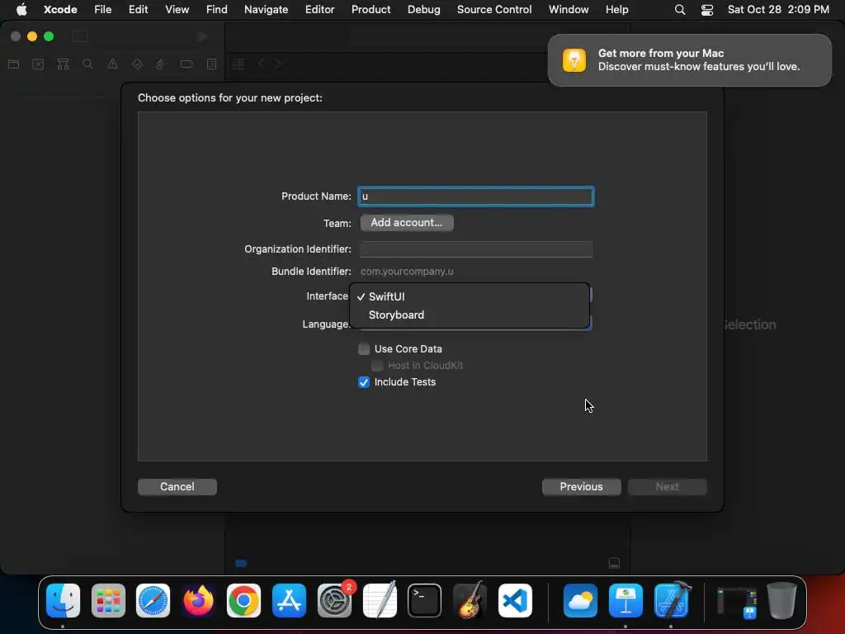
Task: Click the editor related items grid icon
Action: (x=238, y=64)
